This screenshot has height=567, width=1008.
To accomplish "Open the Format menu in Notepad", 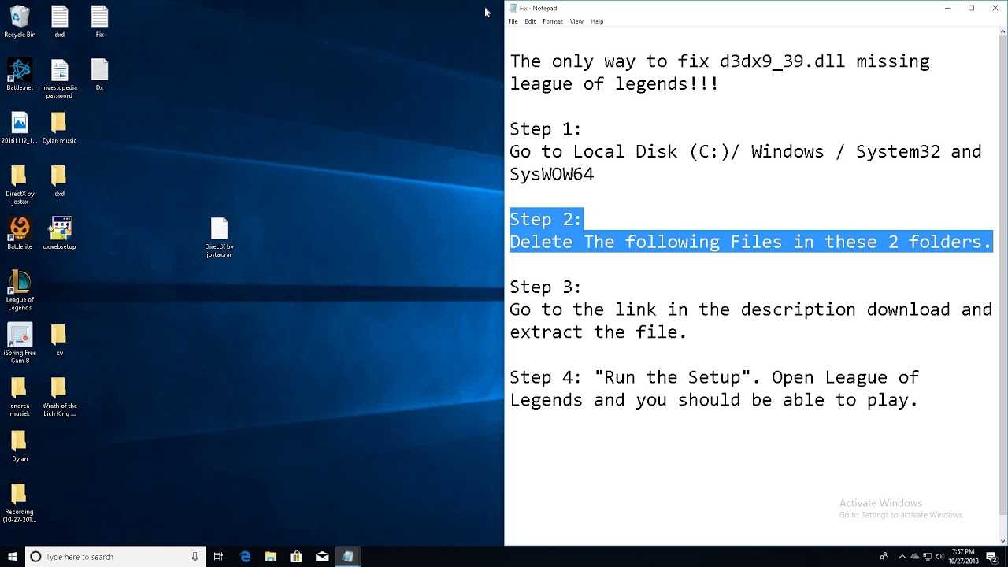I will [x=553, y=21].
